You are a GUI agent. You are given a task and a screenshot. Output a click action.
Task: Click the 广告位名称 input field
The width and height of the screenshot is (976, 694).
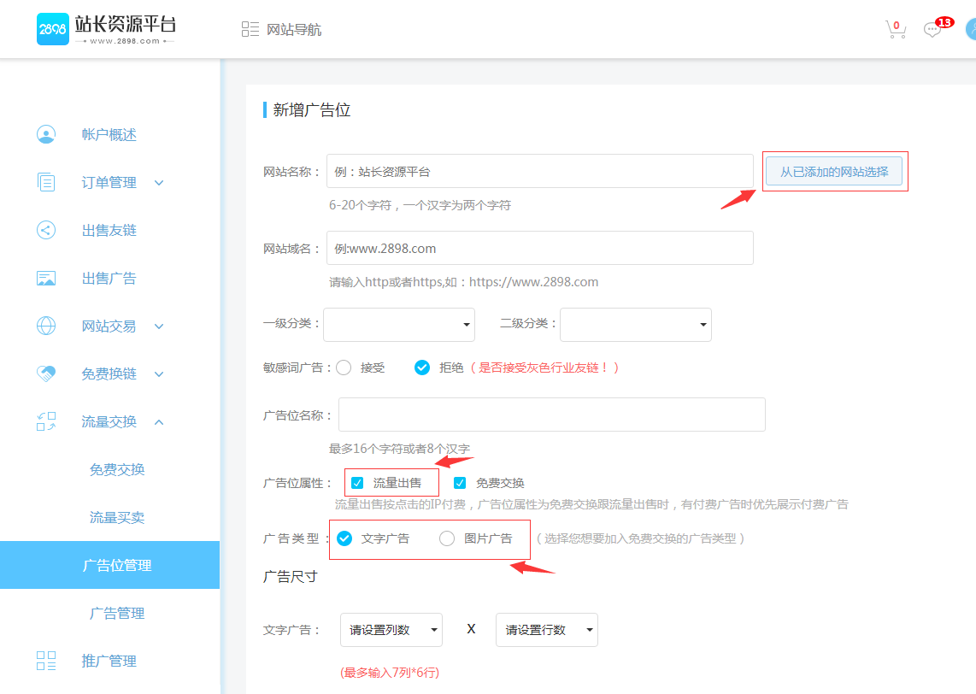tap(551, 415)
